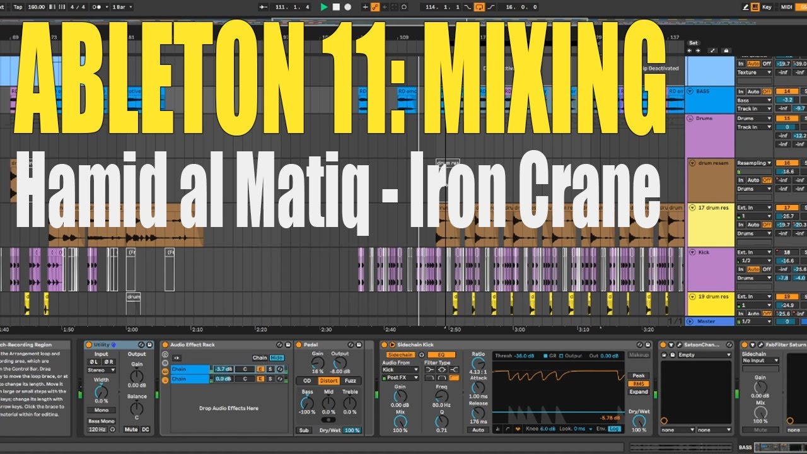Toggle the orange Loop switch icon
The width and height of the screenshot is (807, 454).
[x=479, y=7]
